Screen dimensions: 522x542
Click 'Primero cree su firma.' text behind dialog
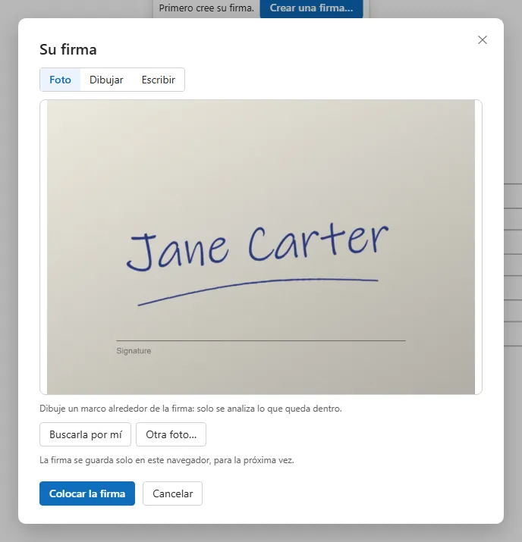click(x=206, y=8)
